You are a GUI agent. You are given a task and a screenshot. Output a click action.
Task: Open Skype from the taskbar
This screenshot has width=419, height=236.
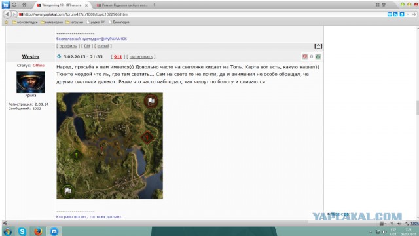22,231
